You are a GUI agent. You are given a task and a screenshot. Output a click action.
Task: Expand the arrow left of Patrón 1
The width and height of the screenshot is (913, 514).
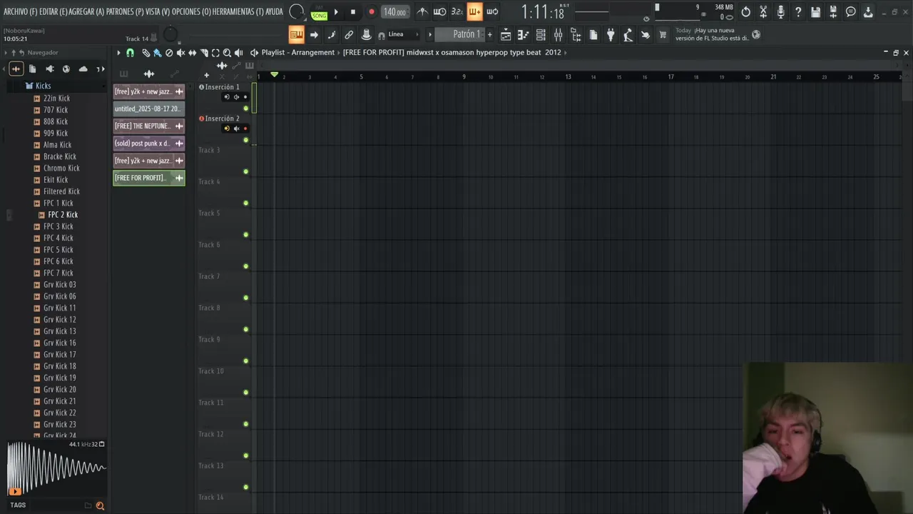click(429, 35)
